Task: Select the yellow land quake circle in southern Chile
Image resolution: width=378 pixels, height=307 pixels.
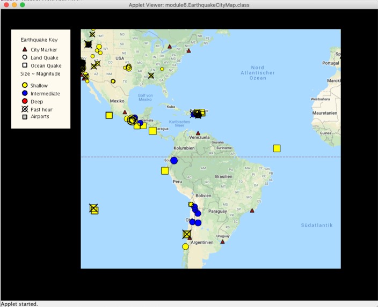Action: pyautogui.click(x=185, y=246)
